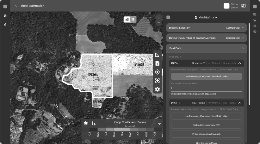
Task: Open the report search icon in right rail
Action: click(255, 14)
